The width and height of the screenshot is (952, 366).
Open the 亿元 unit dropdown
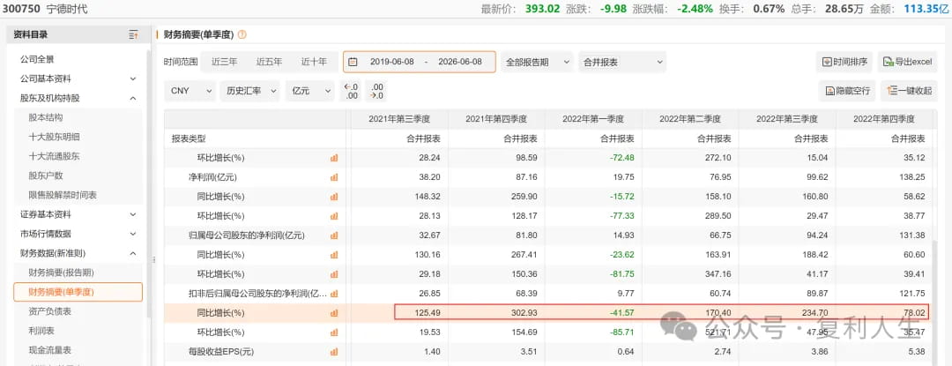point(309,91)
